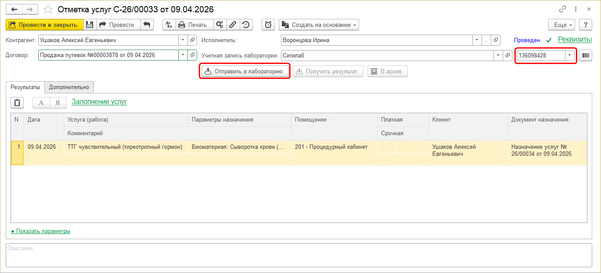Select the Результаты tab
Image resolution: width=601 pixels, height=273 pixels.
[x=25, y=87]
